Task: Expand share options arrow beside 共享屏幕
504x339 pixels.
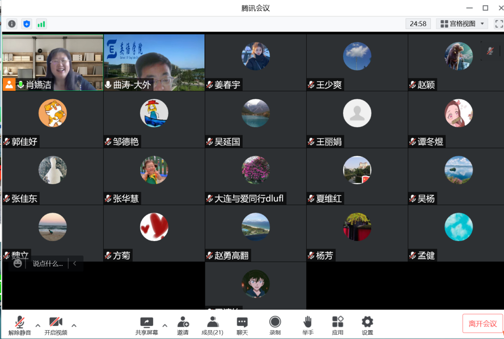Action: 165,325
